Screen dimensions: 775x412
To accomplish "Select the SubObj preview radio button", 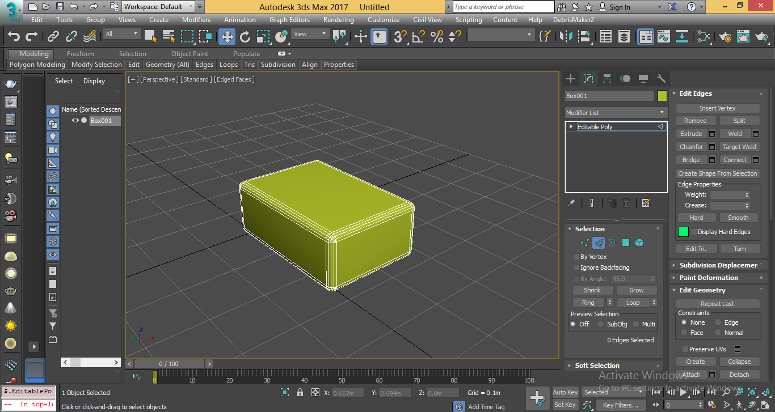I will point(600,324).
